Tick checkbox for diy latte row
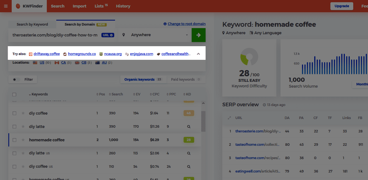 coord(14,127)
